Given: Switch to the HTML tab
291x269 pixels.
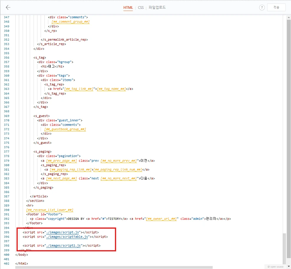Looking at the screenshot, I should pyautogui.click(x=128, y=8).
